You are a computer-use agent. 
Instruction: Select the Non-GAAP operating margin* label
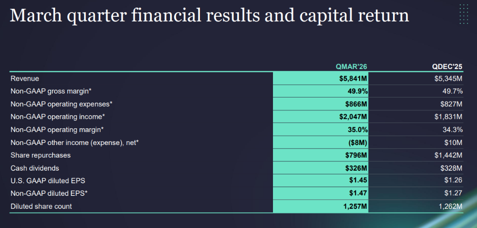[57, 130]
